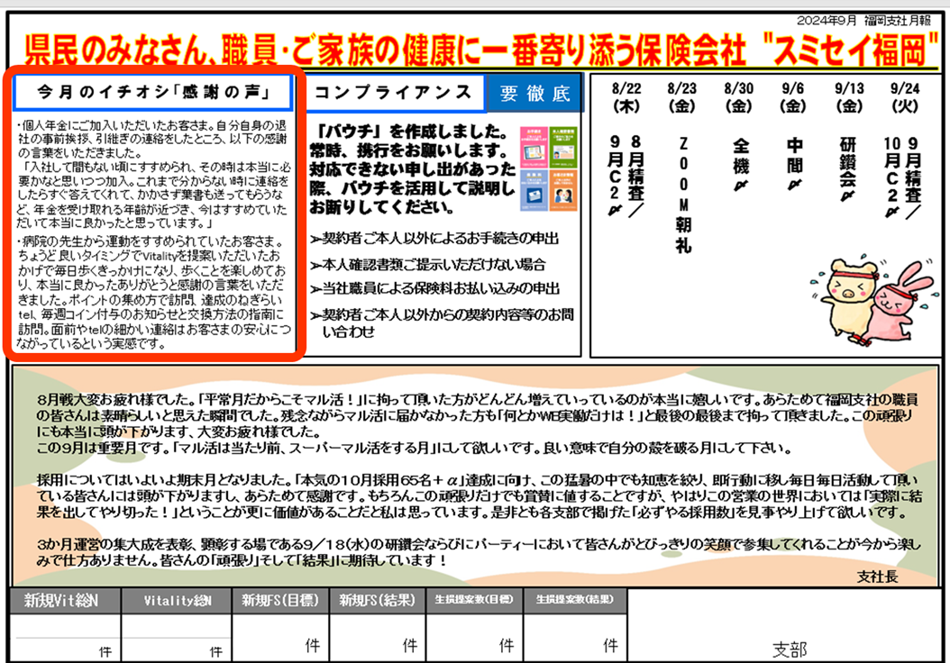Image resolution: width=950 pixels, height=663 pixels.
Task: Select the "9/24(火)" schedule date
Action: pos(905,97)
